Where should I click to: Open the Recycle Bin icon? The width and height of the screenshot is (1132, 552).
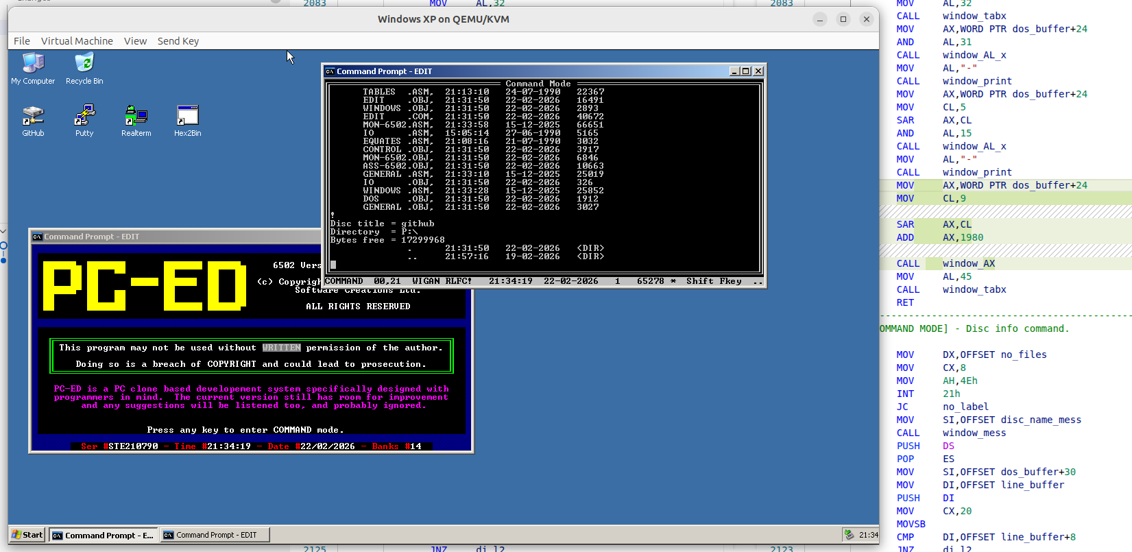click(x=84, y=64)
